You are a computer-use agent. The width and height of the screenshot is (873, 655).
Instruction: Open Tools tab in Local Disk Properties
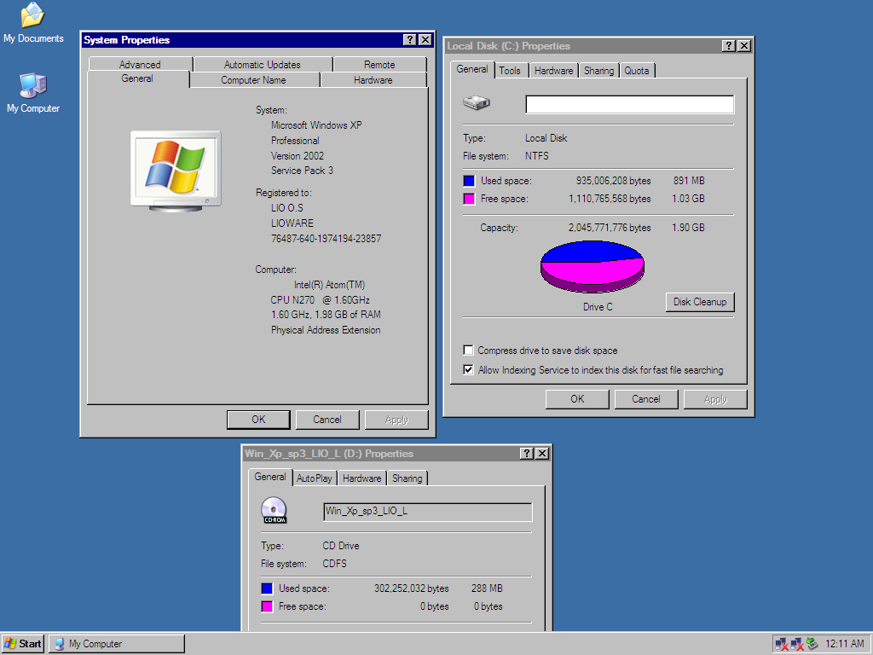510,71
